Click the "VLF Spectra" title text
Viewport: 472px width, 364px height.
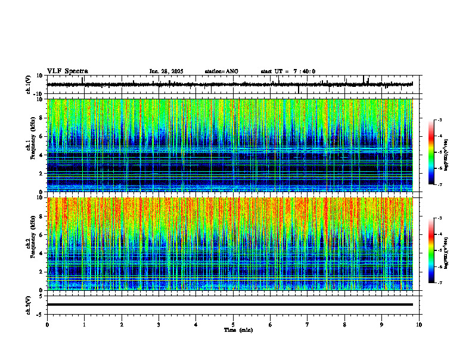pos(67,71)
